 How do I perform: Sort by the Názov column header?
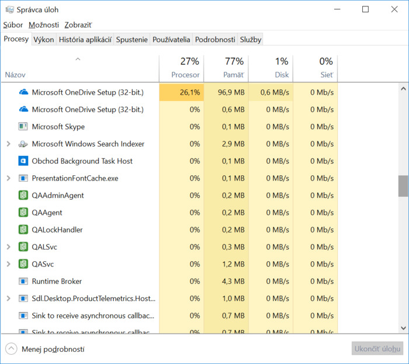[80, 68]
